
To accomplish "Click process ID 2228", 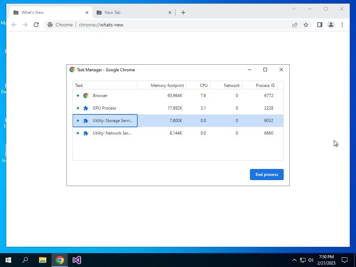I will (x=269, y=108).
